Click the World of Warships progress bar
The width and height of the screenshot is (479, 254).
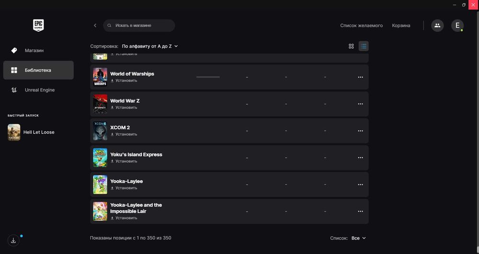(208, 77)
